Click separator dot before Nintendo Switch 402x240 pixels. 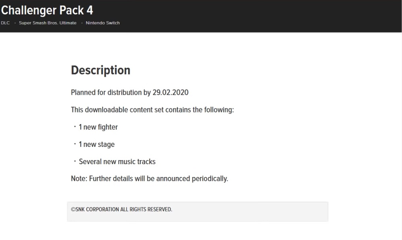(x=81, y=23)
